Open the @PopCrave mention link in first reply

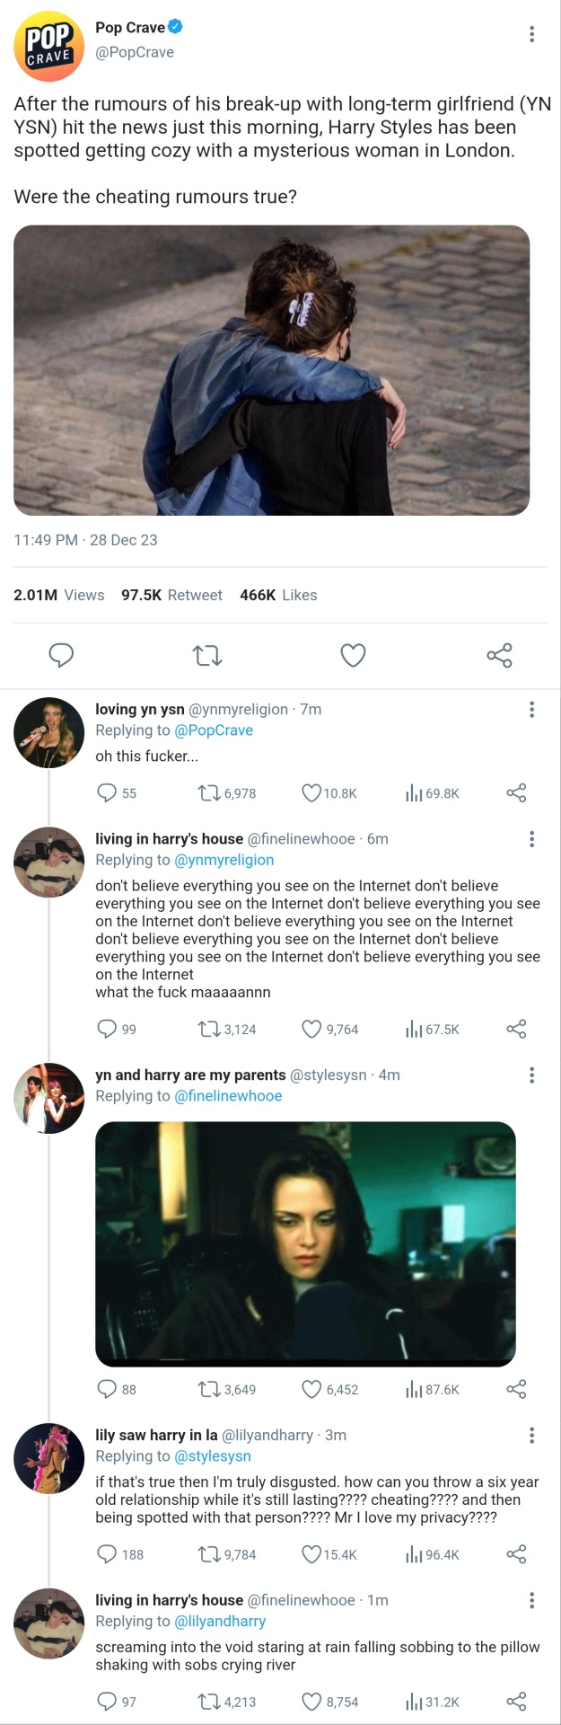tap(214, 730)
